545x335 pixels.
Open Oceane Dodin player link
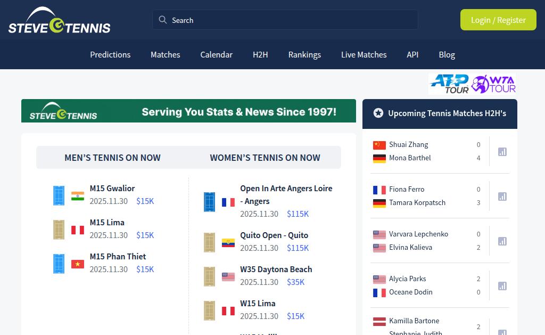tap(410, 292)
